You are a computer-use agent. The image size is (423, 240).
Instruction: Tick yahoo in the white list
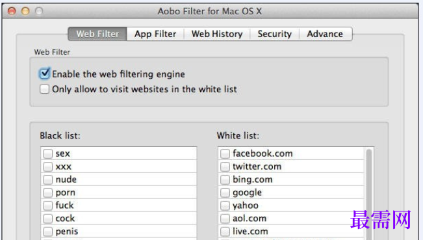pos(225,206)
